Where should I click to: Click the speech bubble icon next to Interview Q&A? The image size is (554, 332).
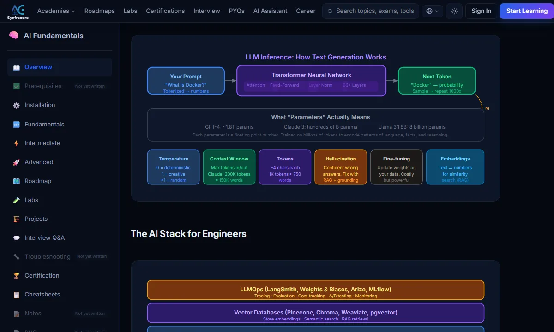coord(17,238)
